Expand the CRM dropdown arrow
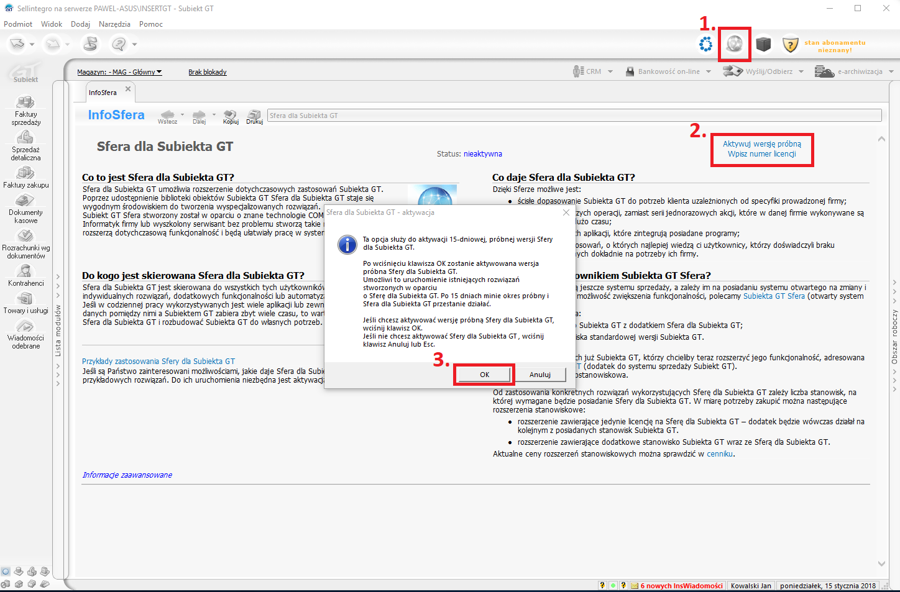This screenshot has width=900, height=592. (610, 71)
